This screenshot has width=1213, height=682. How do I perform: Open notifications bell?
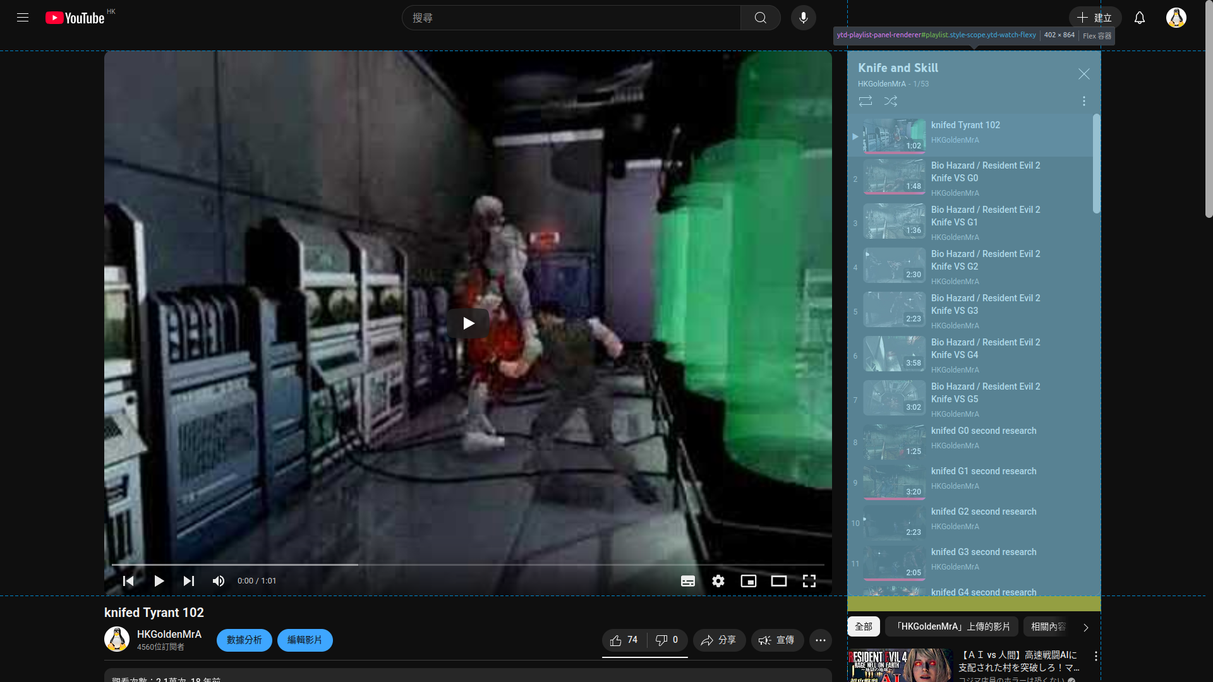pyautogui.click(x=1140, y=18)
